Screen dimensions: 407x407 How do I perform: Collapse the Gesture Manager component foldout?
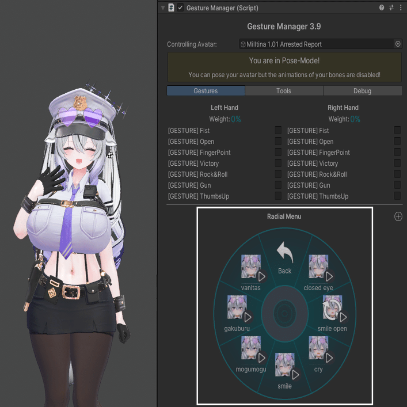point(163,8)
